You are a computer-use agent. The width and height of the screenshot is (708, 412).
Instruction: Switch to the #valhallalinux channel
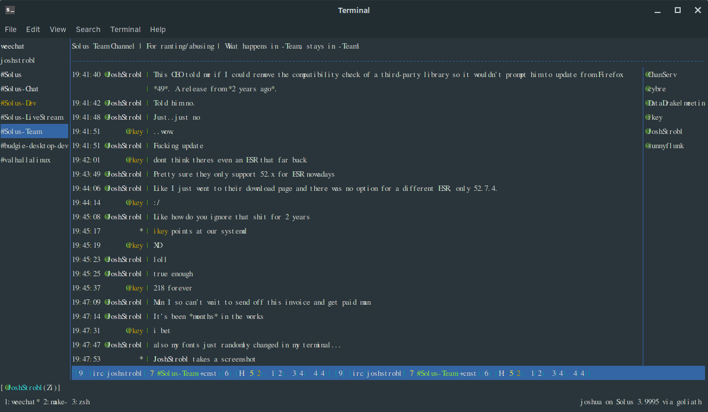(25, 159)
